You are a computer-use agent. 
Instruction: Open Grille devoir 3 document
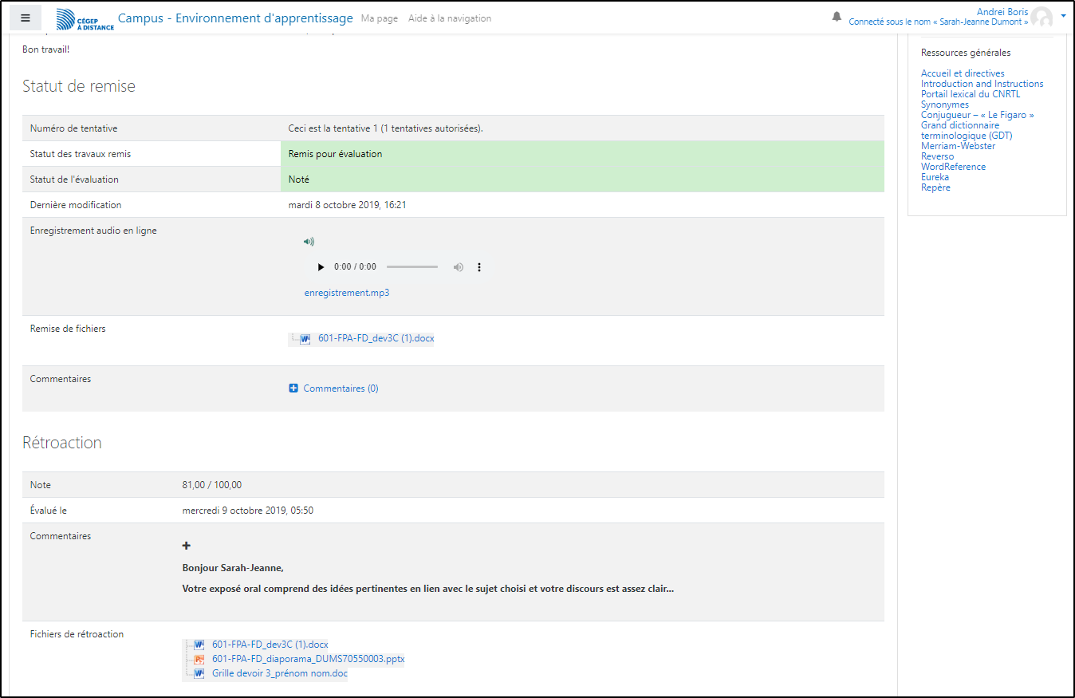click(x=279, y=673)
